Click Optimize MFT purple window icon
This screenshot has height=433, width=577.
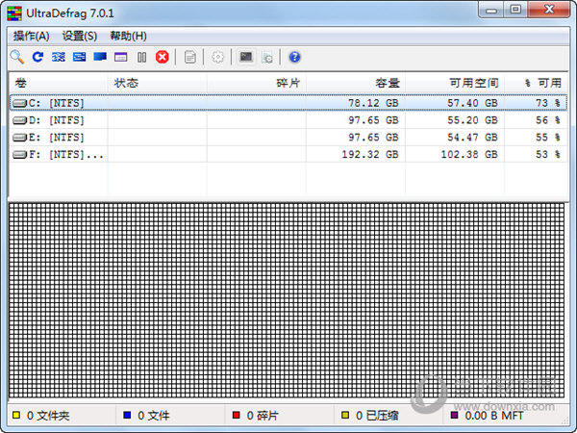coord(121,57)
